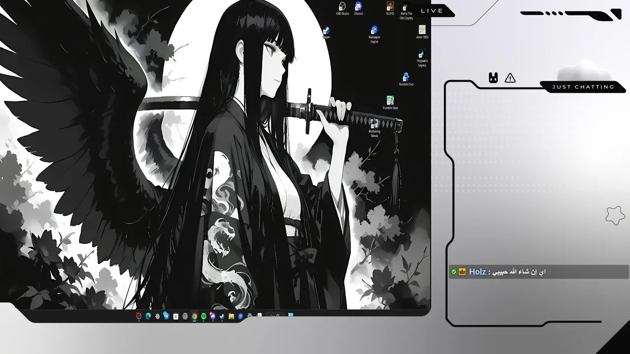Open Steam from the taskbar
This screenshot has height=354, width=630.
click(x=222, y=316)
